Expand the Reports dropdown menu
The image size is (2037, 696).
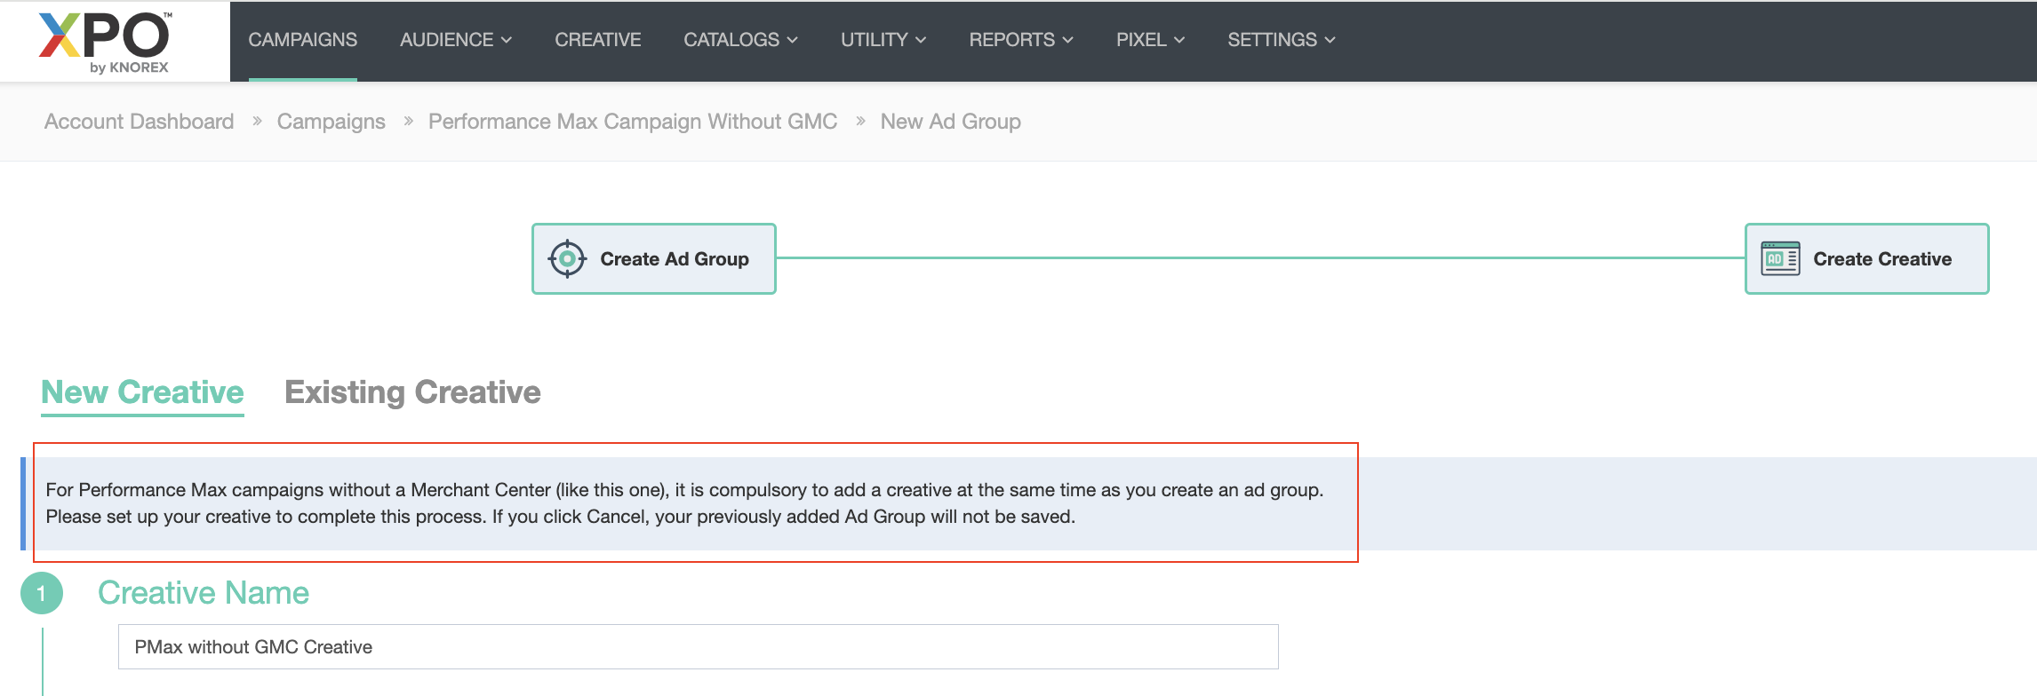tap(1020, 40)
